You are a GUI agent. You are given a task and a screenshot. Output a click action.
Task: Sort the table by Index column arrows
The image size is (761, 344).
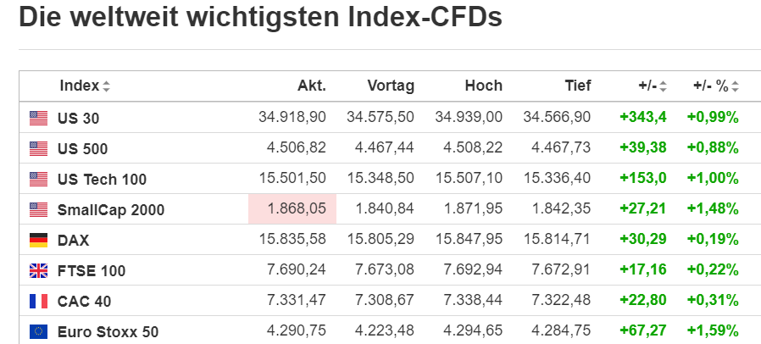click(x=106, y=86)
